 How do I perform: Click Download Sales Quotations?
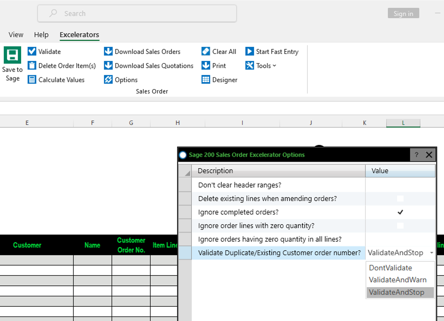(149, 66)
